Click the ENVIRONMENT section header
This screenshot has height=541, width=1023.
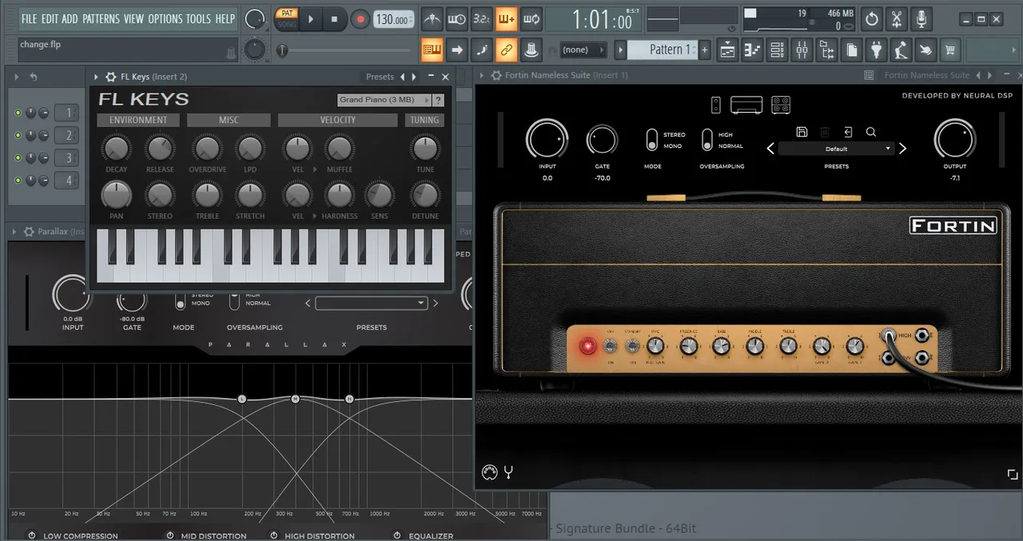click(138, 120)
